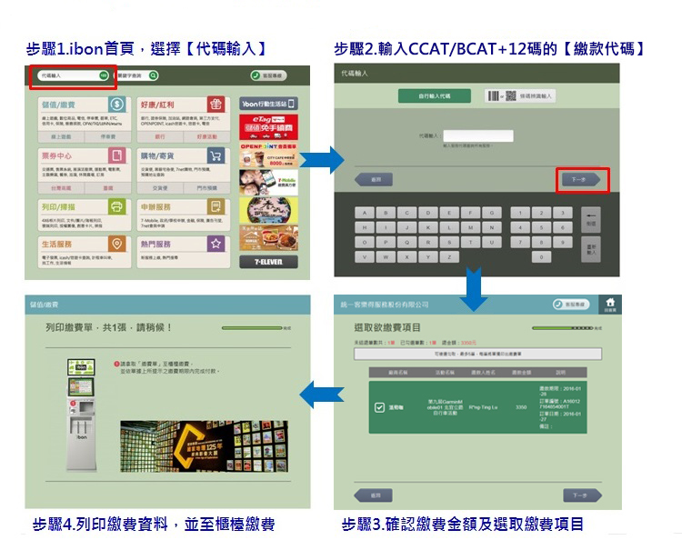Click the ibon kiosk illustration

click(81, 415)
